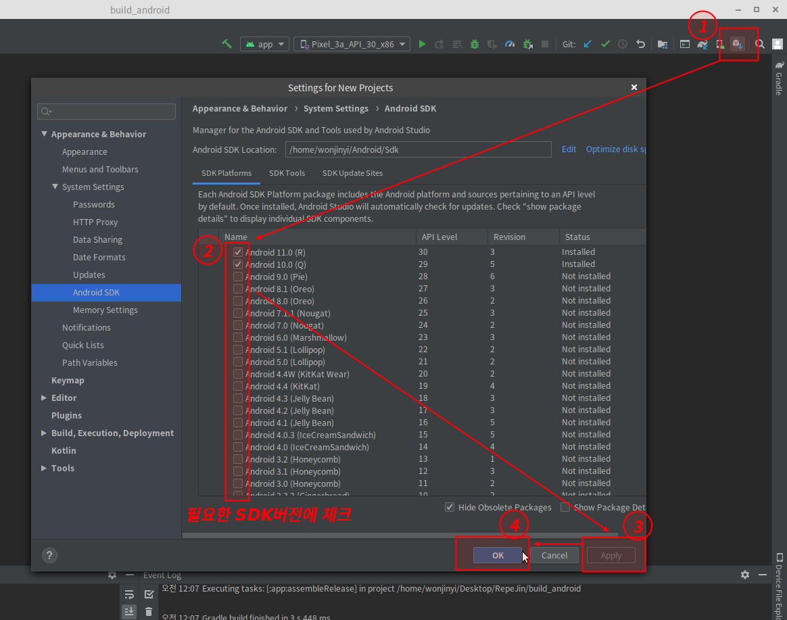The height and width of the screenshot is (620, 787).
Task: Click the settings search field
Action: [x=106, y=112]
